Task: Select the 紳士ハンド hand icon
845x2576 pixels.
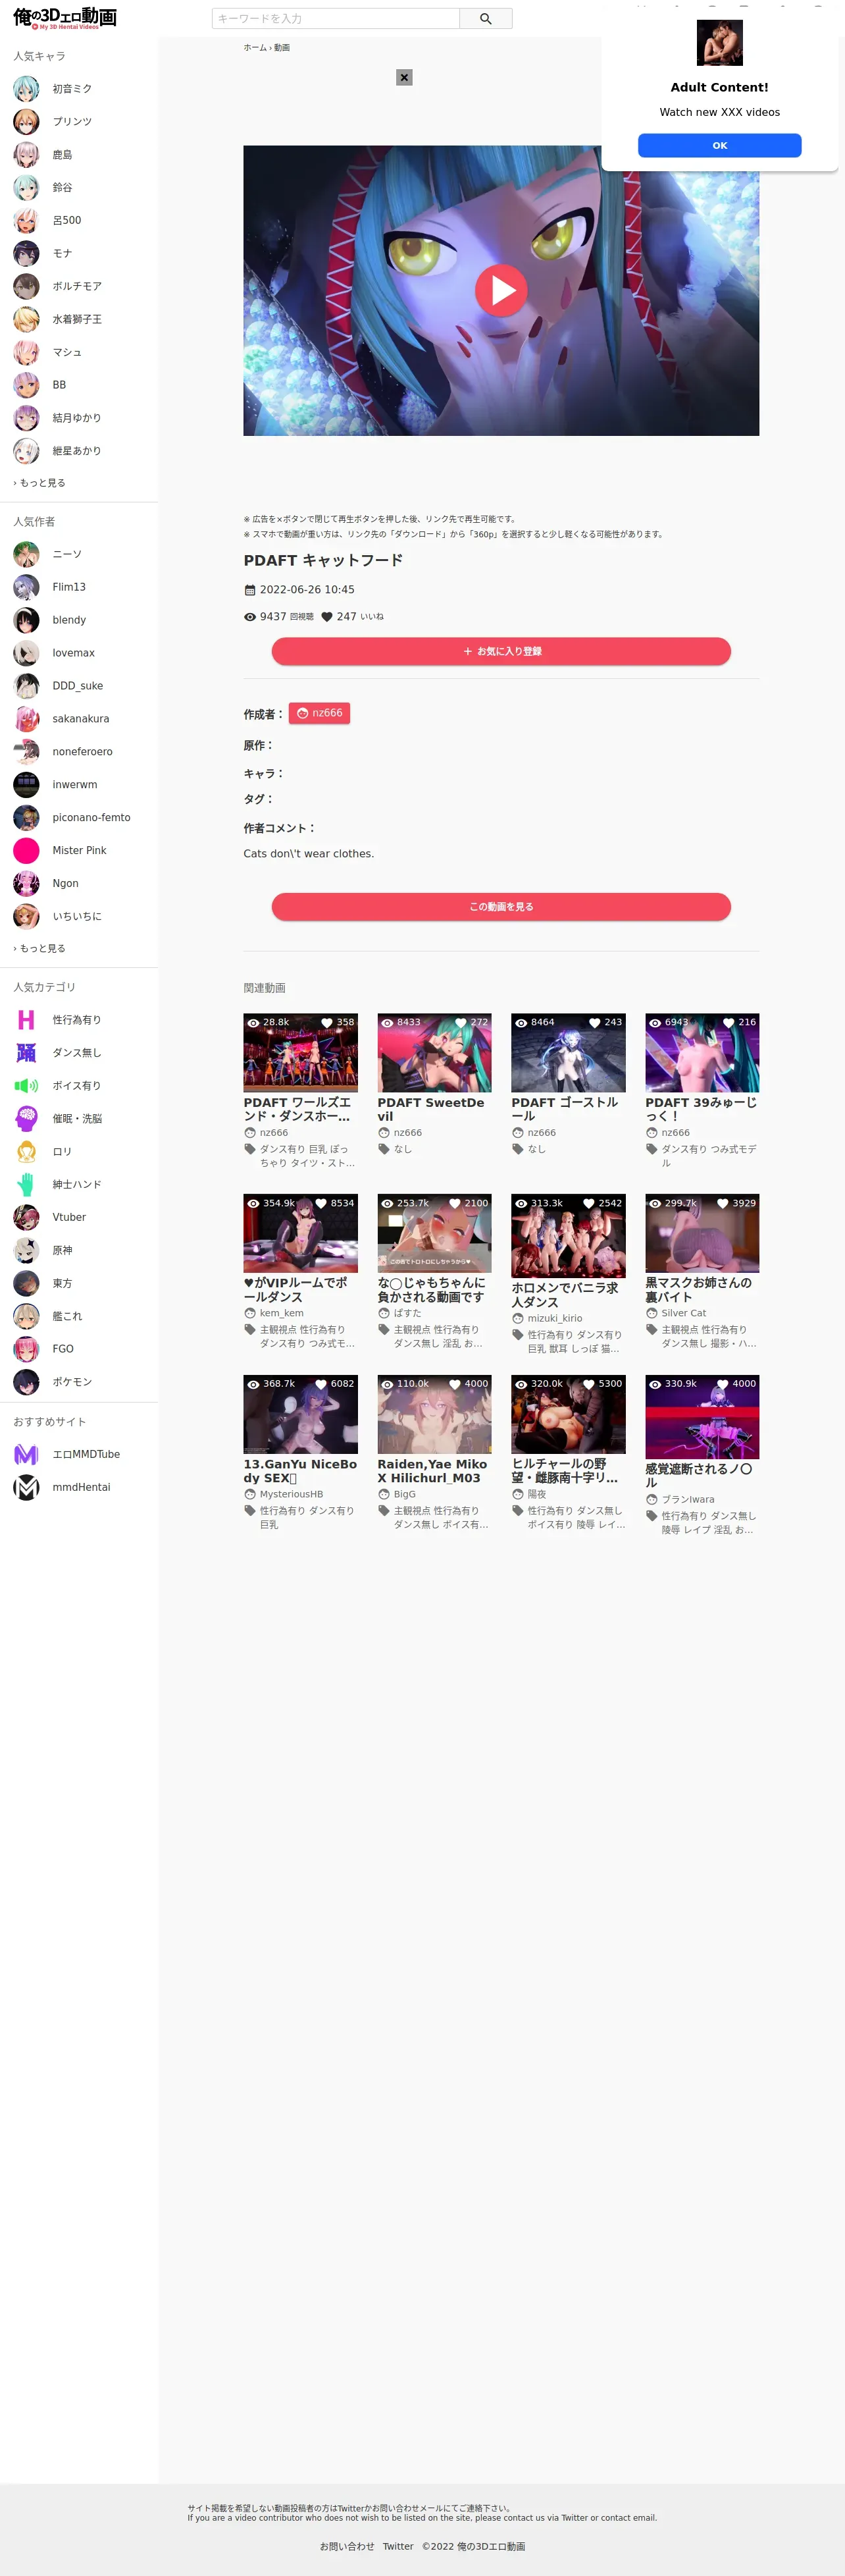Action: coord(26,1185)
